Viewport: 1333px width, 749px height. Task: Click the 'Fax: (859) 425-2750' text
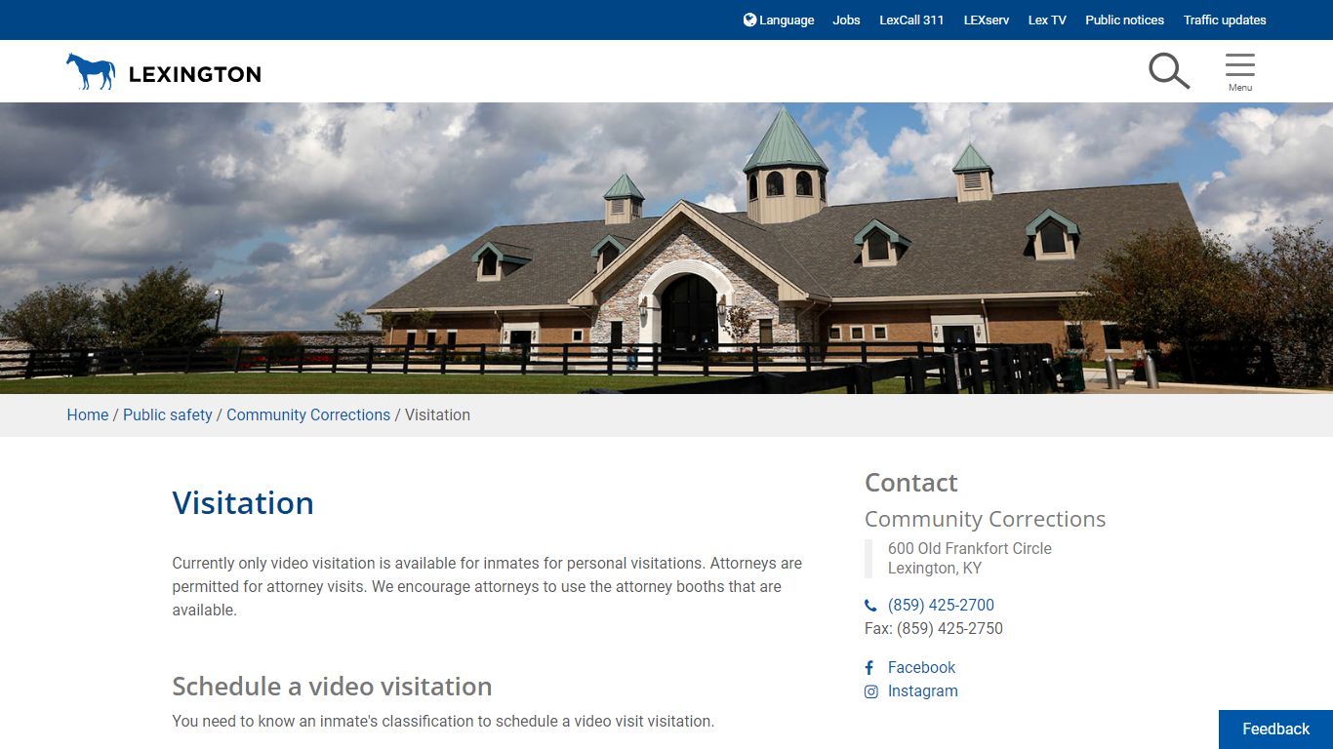[x=934, y=628]
